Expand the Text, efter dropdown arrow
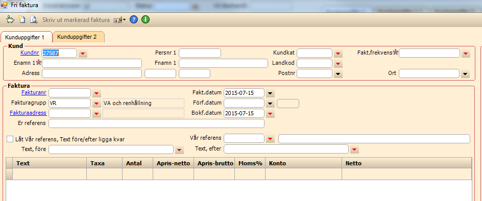Viewport: 482px width, 201px height. click(355, 149)
